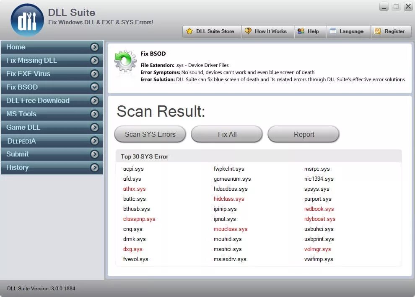Expand the History arrow

(x=94, y=168)
